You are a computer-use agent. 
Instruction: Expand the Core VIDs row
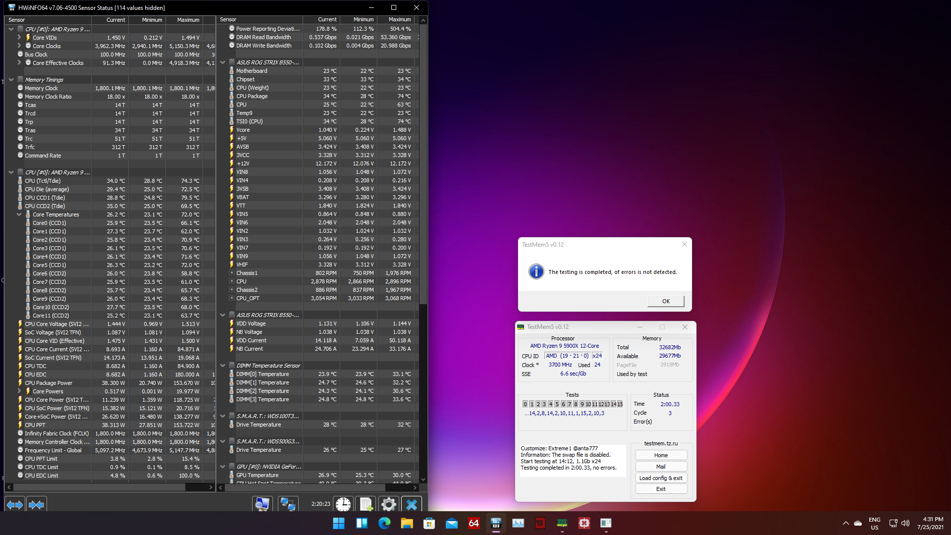tap(19, 38)
